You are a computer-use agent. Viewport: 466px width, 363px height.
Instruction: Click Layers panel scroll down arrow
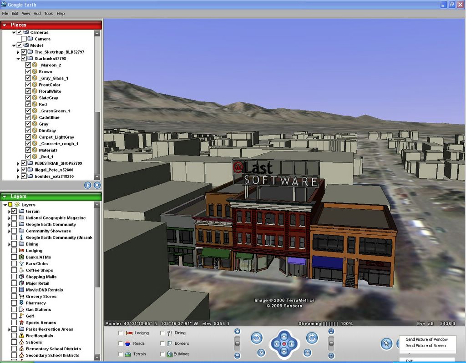coord(97,357)
